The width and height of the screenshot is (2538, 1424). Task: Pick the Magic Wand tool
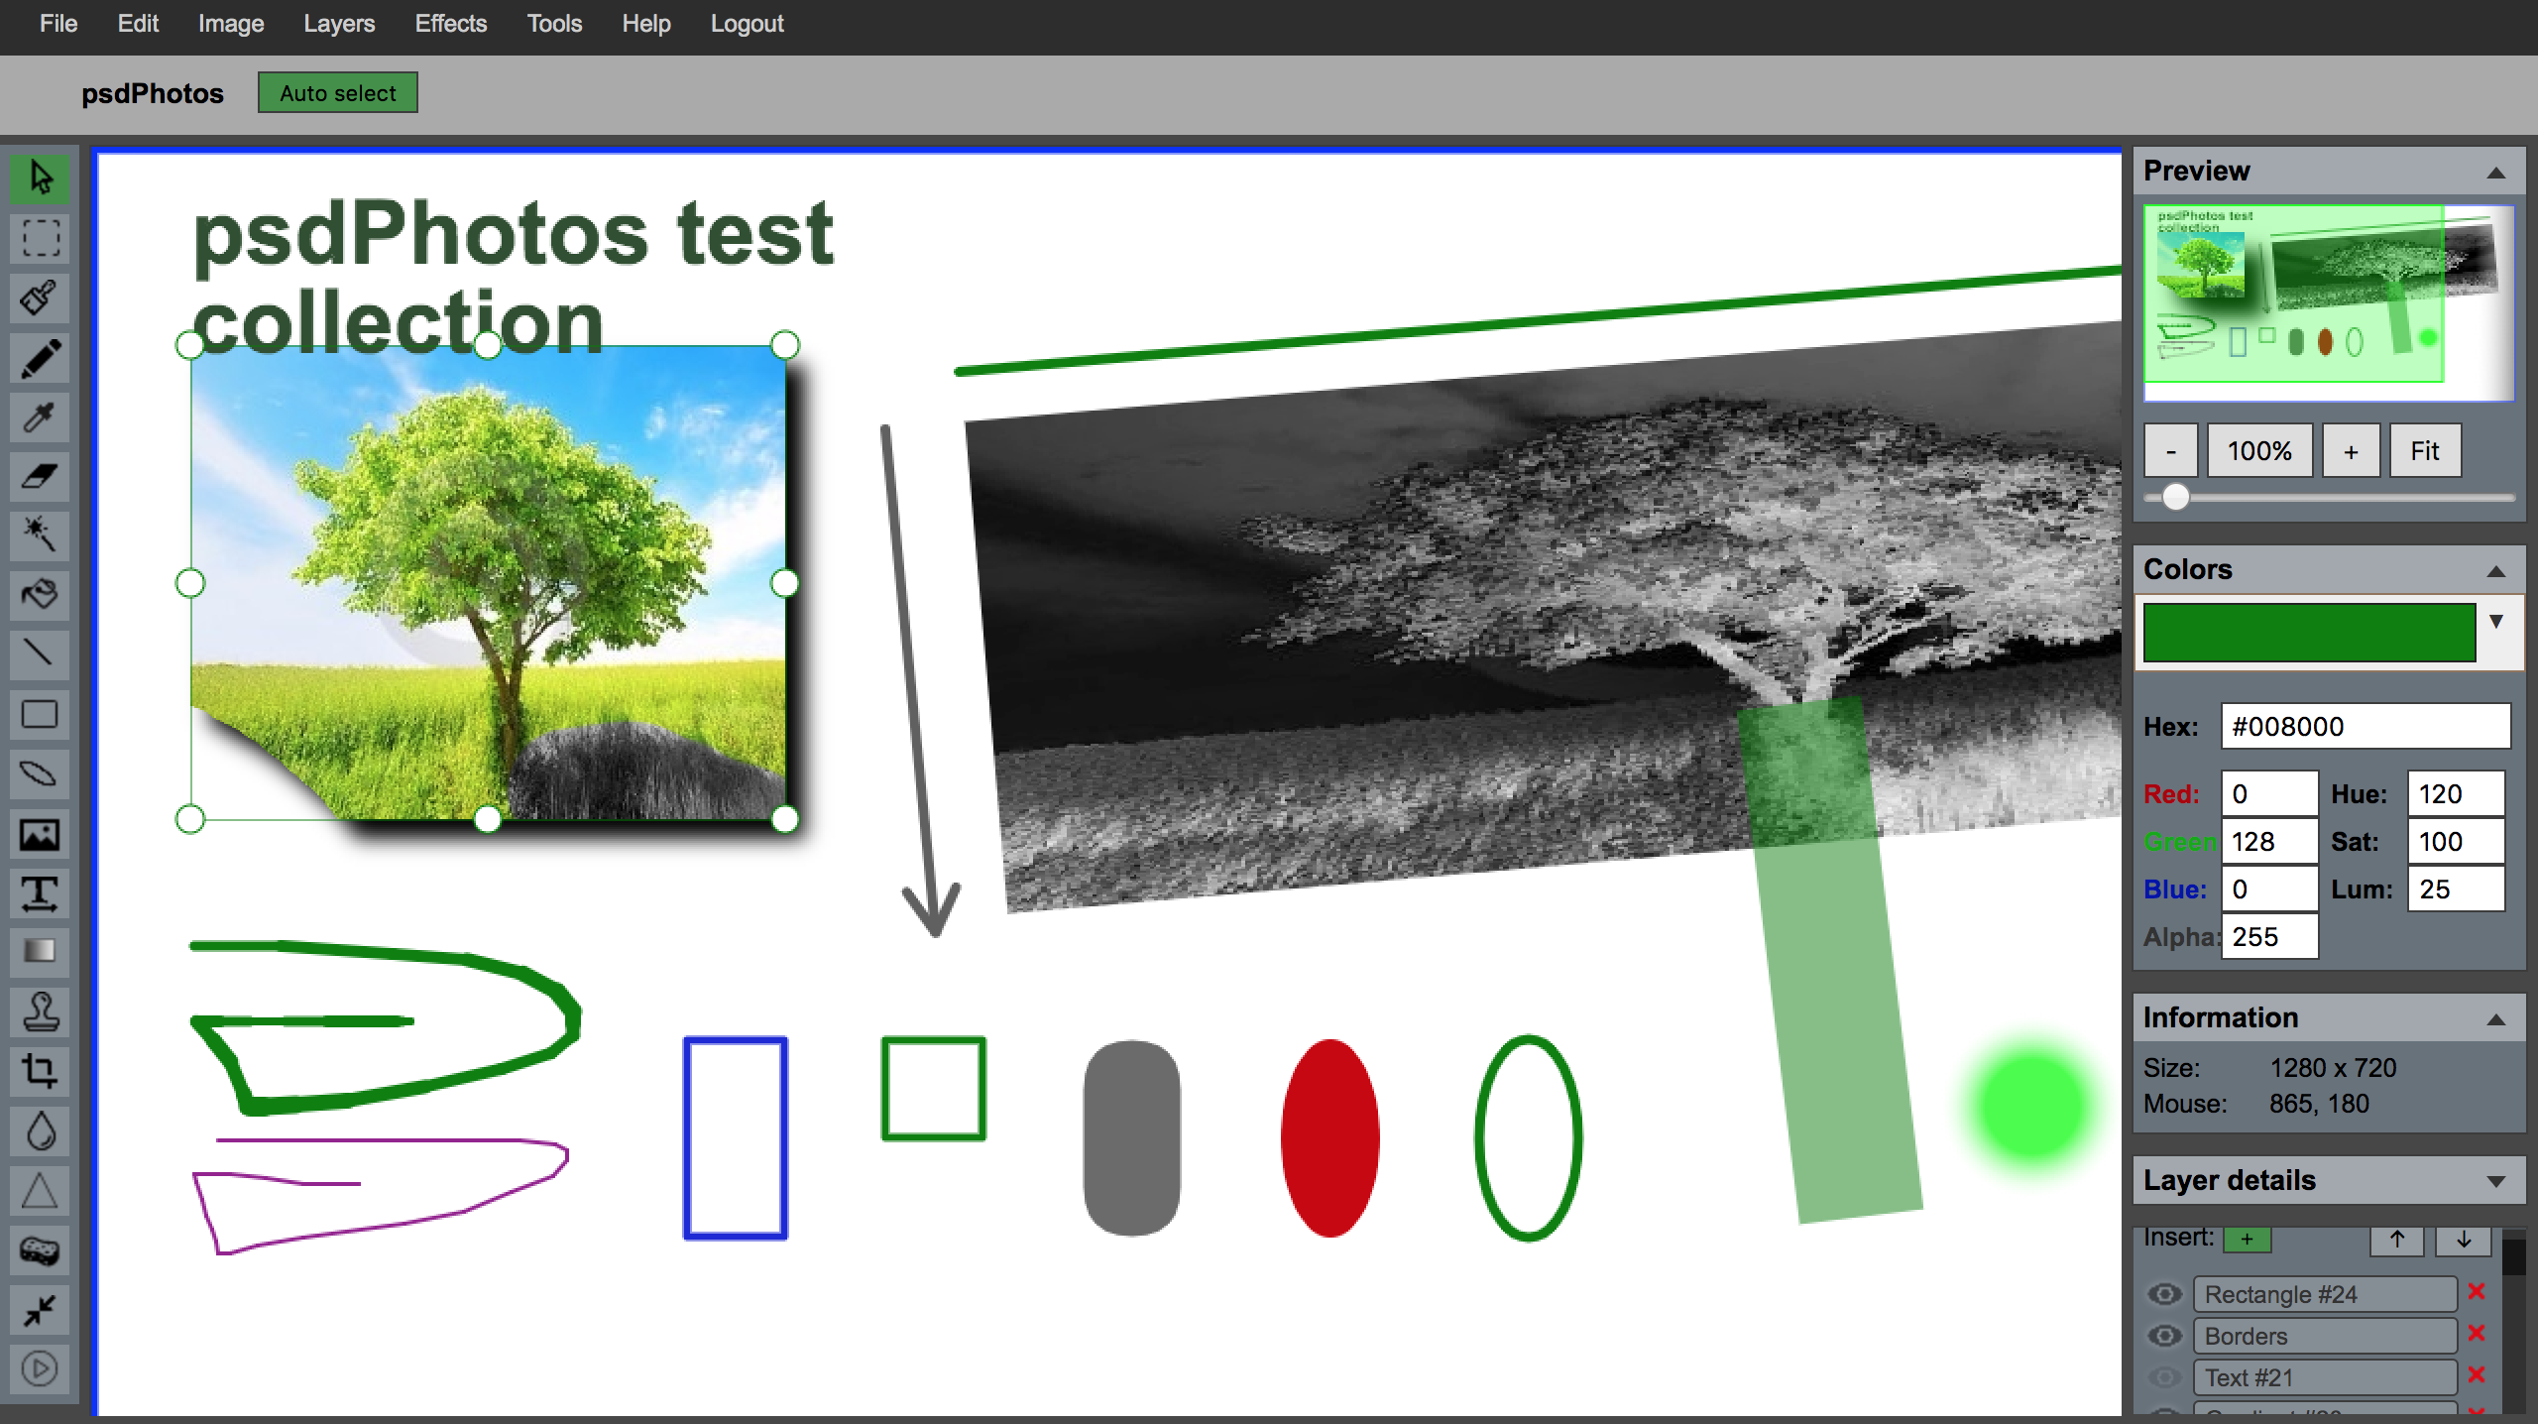40,535
